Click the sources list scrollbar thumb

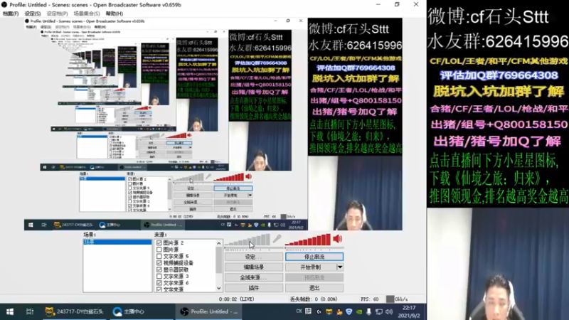219,260
